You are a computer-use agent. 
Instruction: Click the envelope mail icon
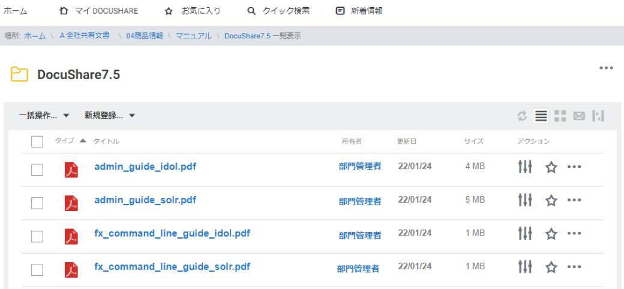click(x=579, y=116)
